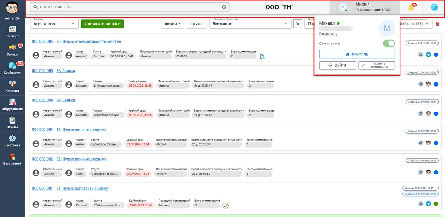This screenshot has height=217, width=445.
Task: Click the ФИЛЬТР button
Action: point(172,24)
